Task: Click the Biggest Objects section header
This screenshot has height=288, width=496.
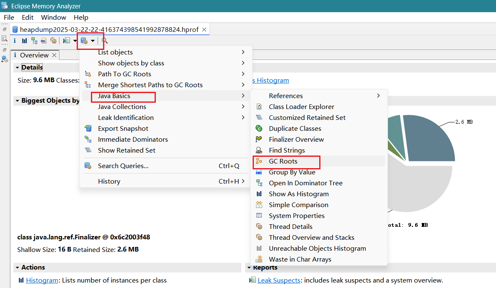Action: pos(50,101)
